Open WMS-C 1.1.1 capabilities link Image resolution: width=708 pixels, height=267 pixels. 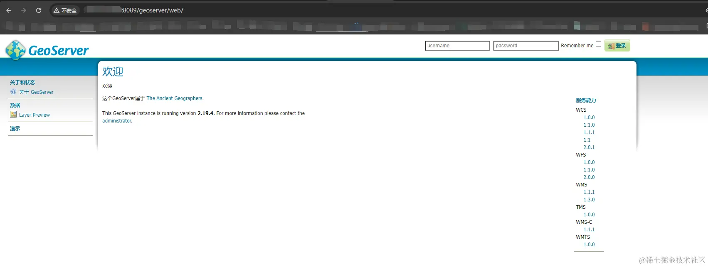pos(589,230)
